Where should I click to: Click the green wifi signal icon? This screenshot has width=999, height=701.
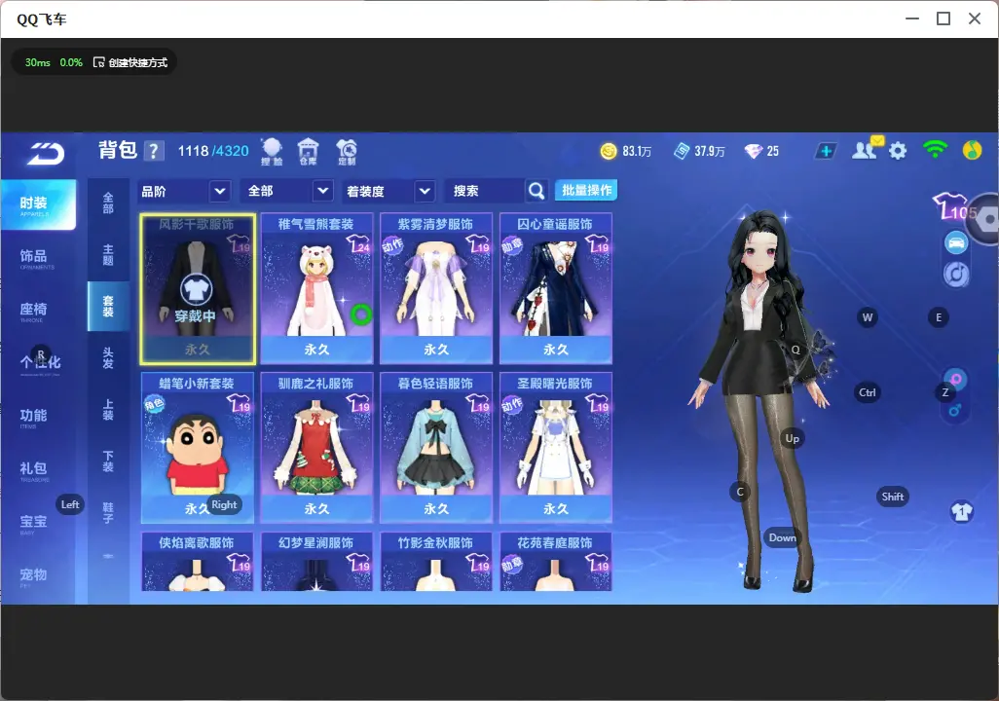pos(935,150)
